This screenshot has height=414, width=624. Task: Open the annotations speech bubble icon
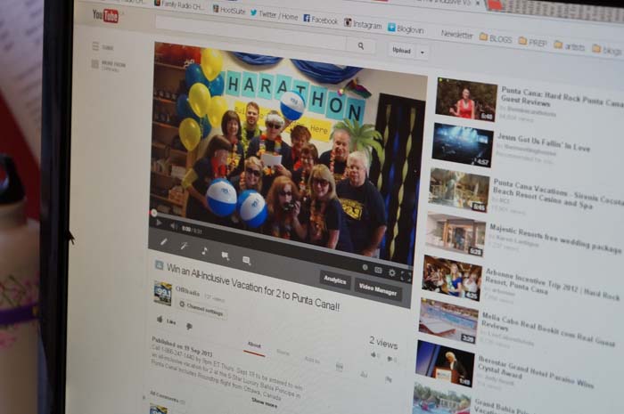(226, 256)
